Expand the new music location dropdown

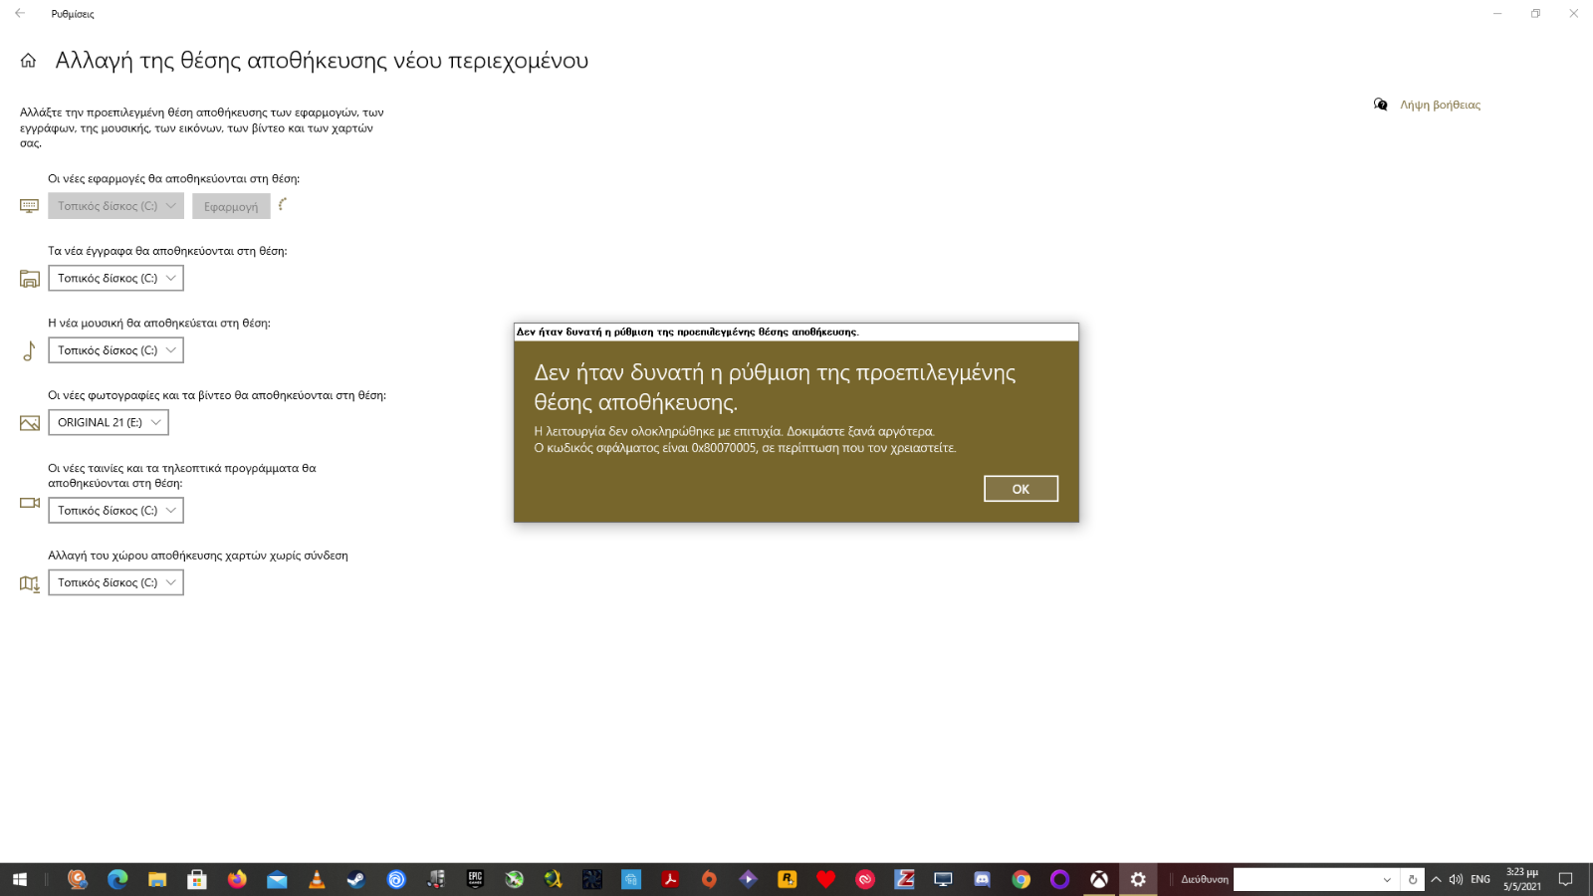[115, 350]
